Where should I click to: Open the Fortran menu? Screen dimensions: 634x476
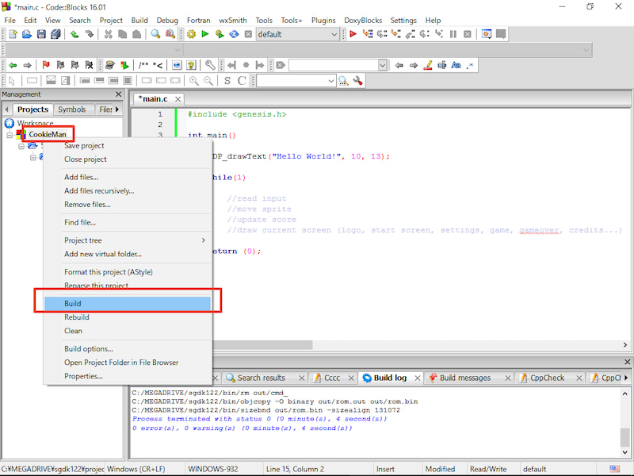click(x=199, y=21)
